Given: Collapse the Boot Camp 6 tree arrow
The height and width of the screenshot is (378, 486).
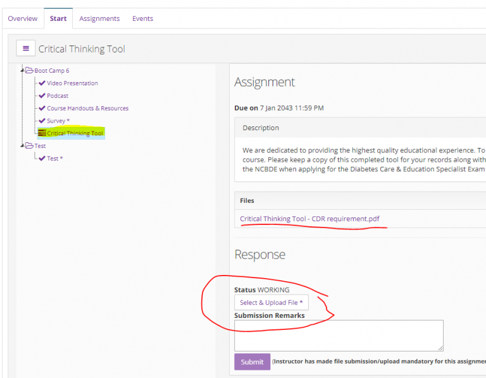Looking at the screenshot, I should pos(22,70).
